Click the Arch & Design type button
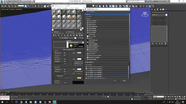186x104 pixels. tap(81, 38)
